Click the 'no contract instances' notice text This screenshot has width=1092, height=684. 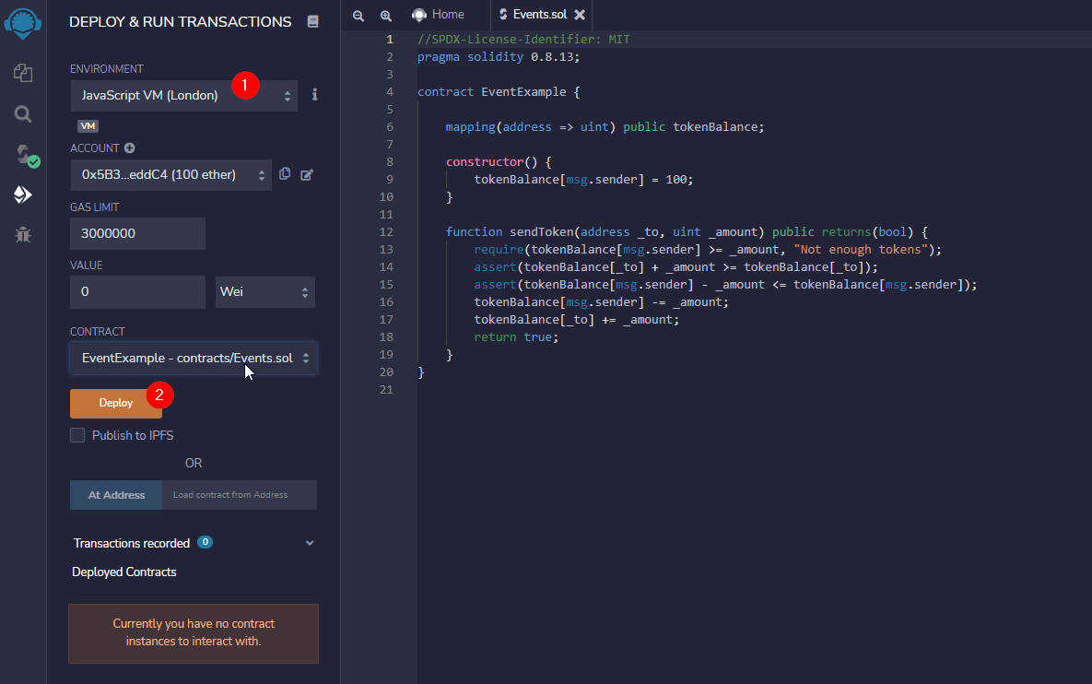(x=194, y=632)
